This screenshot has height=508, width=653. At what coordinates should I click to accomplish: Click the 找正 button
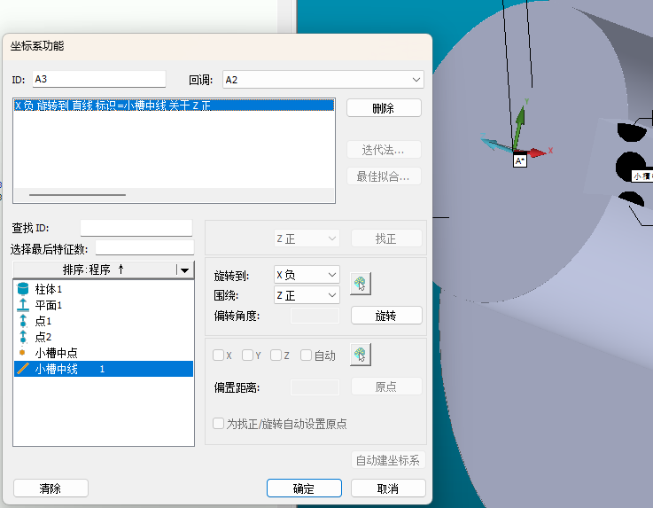point(386,238)
